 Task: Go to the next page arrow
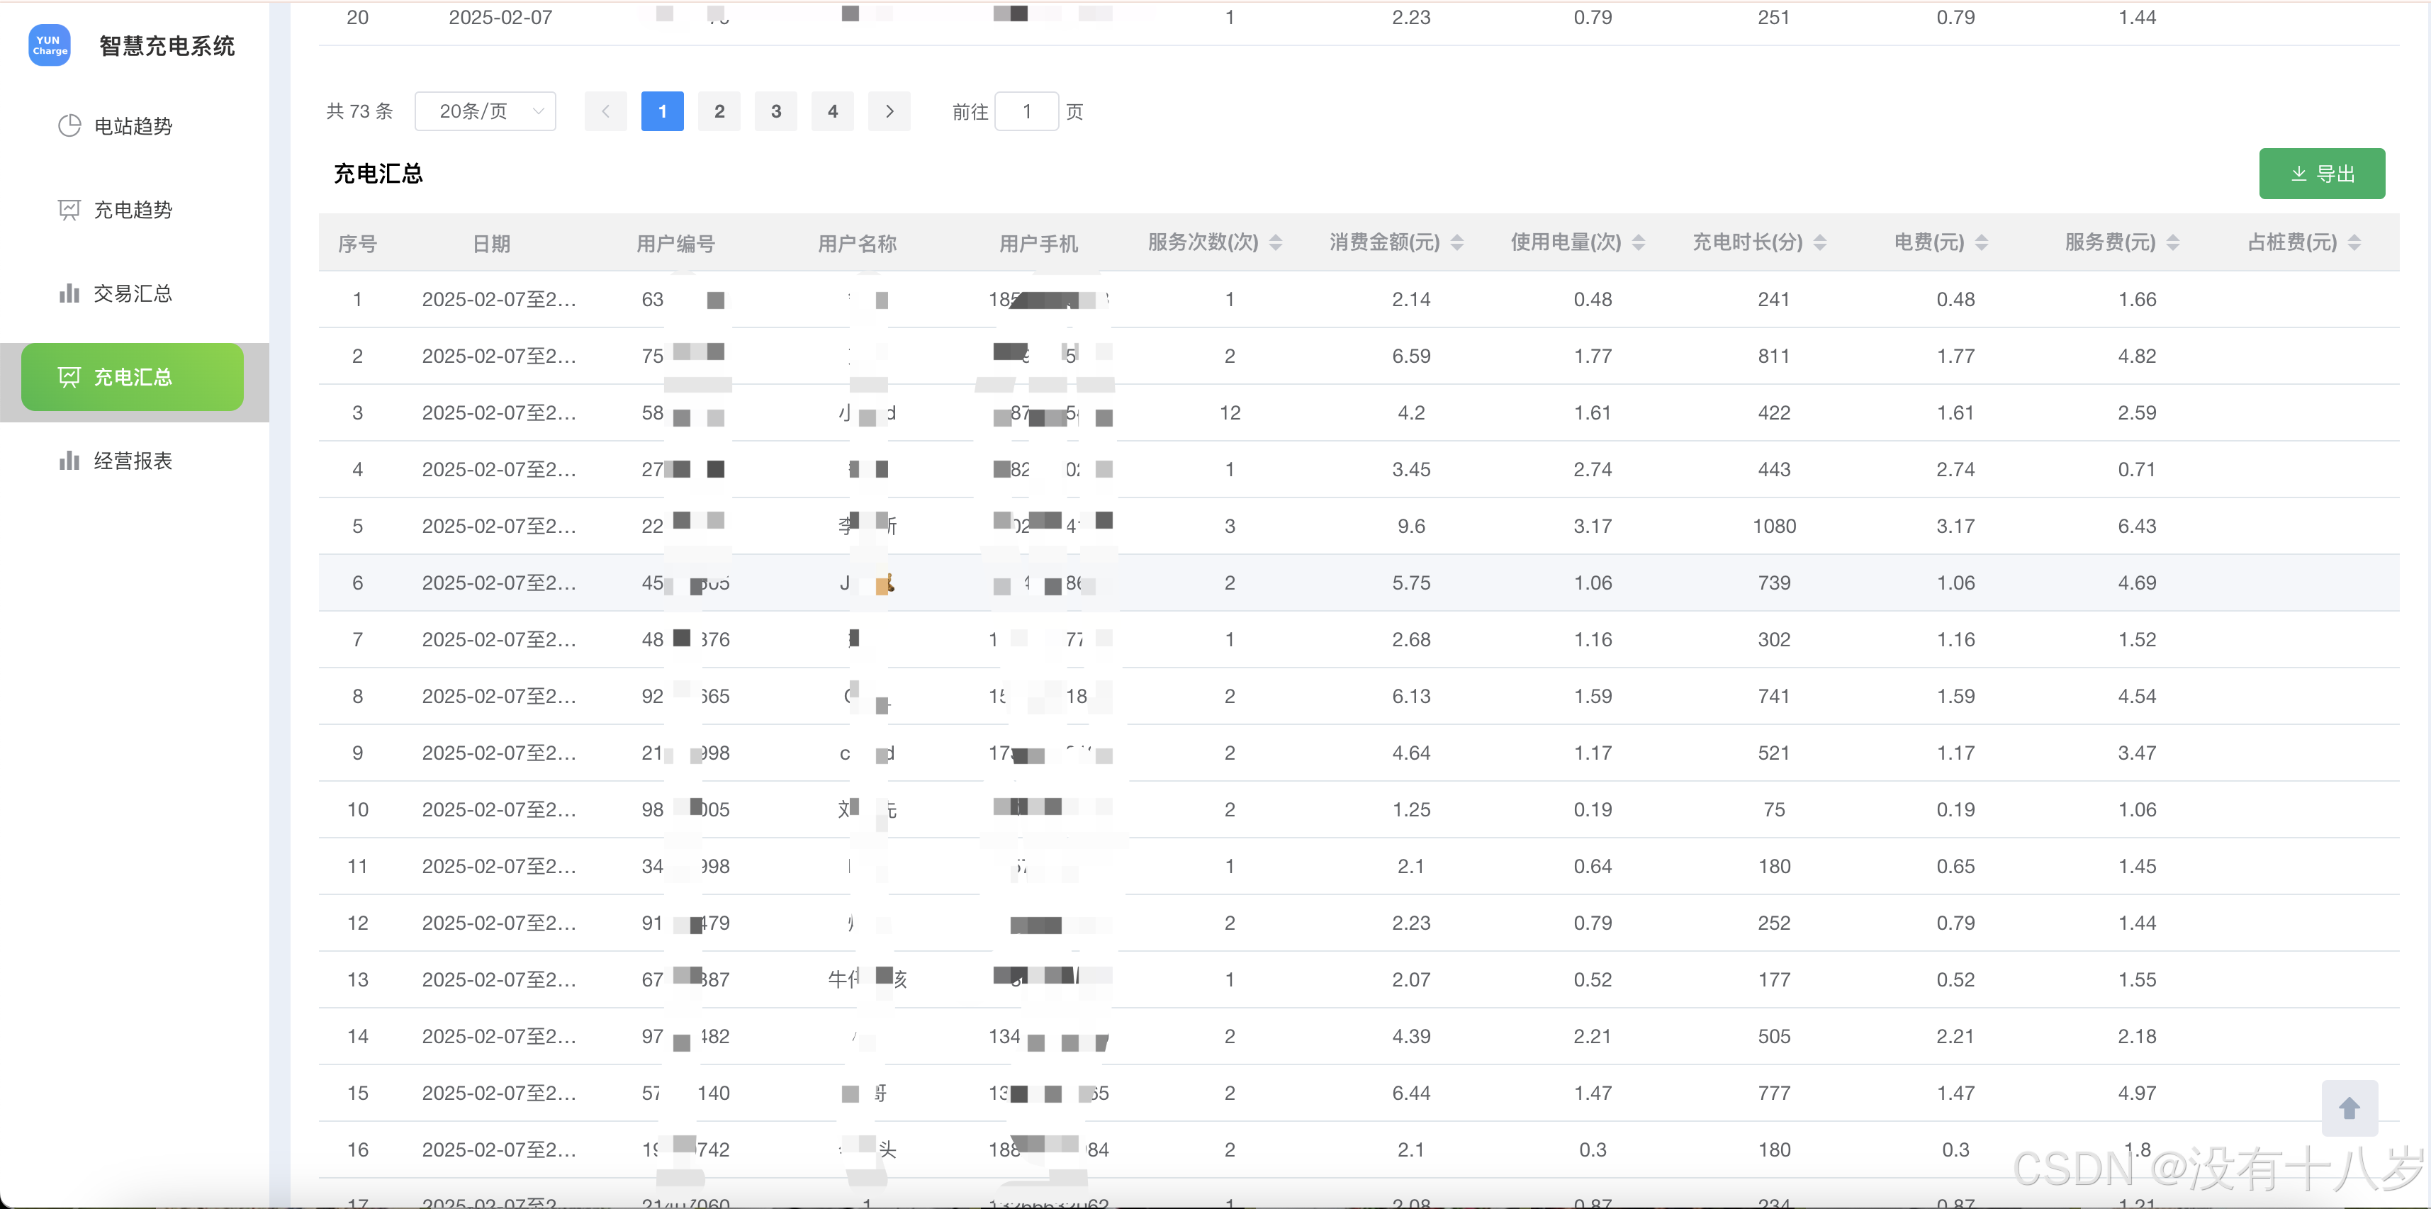(x=889, y=111)
